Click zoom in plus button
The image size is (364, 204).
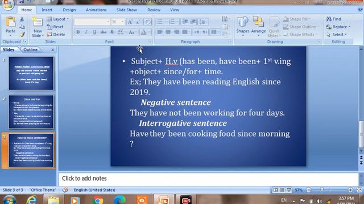[x=350, y=190]
